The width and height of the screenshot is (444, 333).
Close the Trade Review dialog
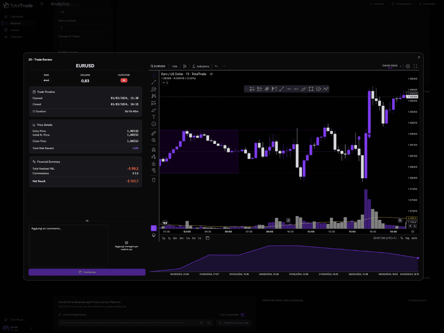point(419,57)
